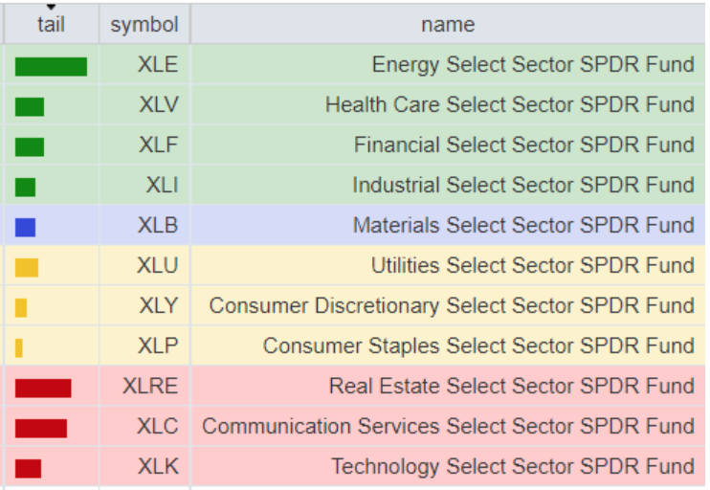The width and height of the screenshot is (710, 490).
Task: Open Health Care Select Sector SPDR Fund
Action: pos(509,105)
